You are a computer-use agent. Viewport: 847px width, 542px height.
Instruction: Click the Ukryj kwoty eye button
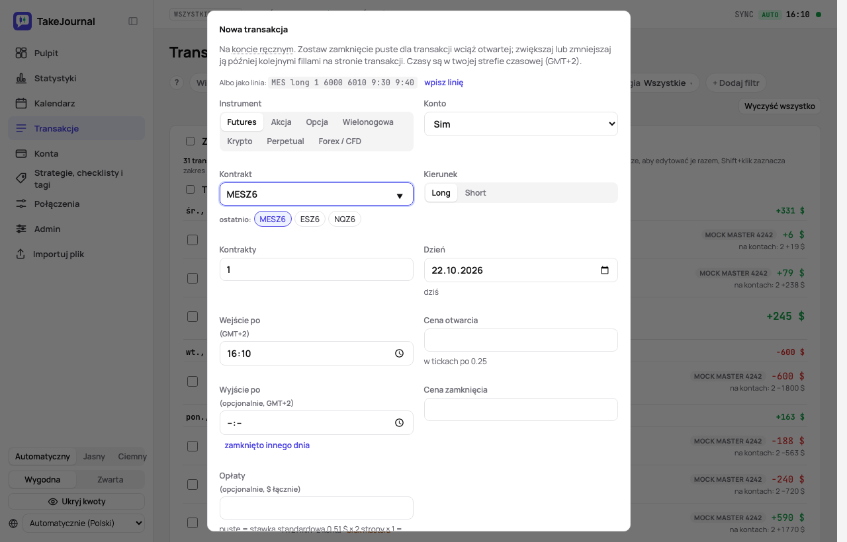(x=76, y=501)
